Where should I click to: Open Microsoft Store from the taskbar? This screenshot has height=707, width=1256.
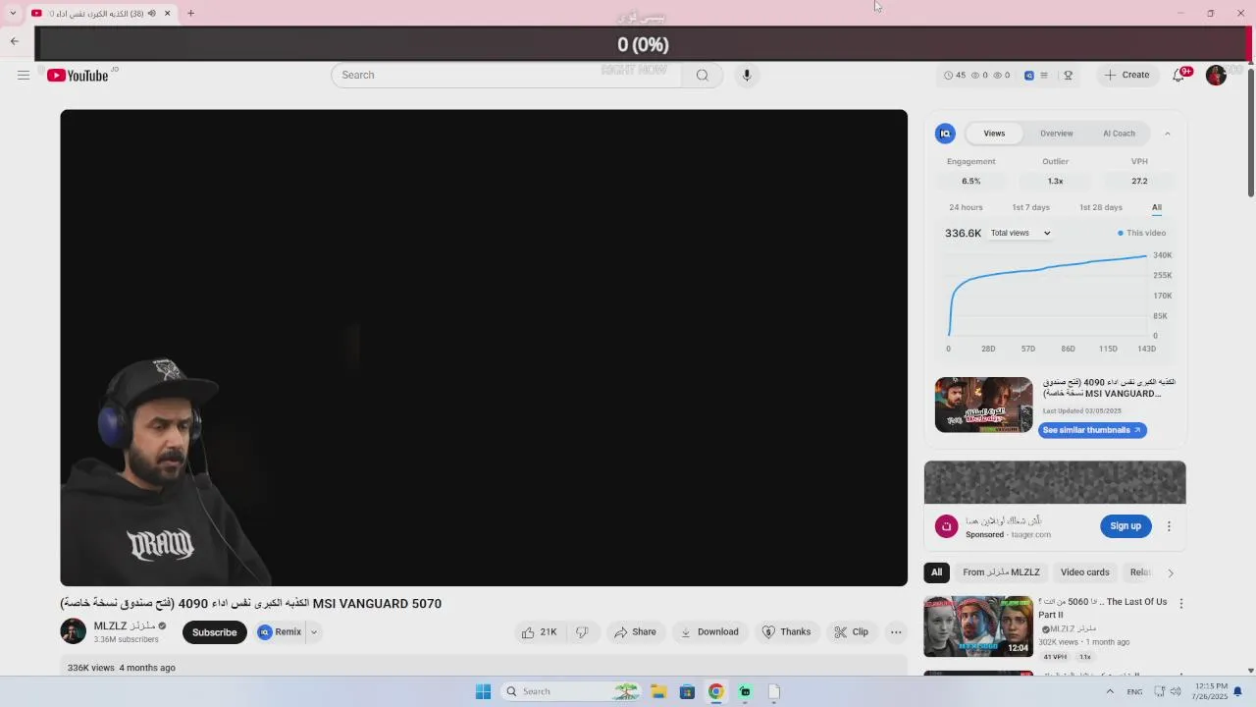687,691
